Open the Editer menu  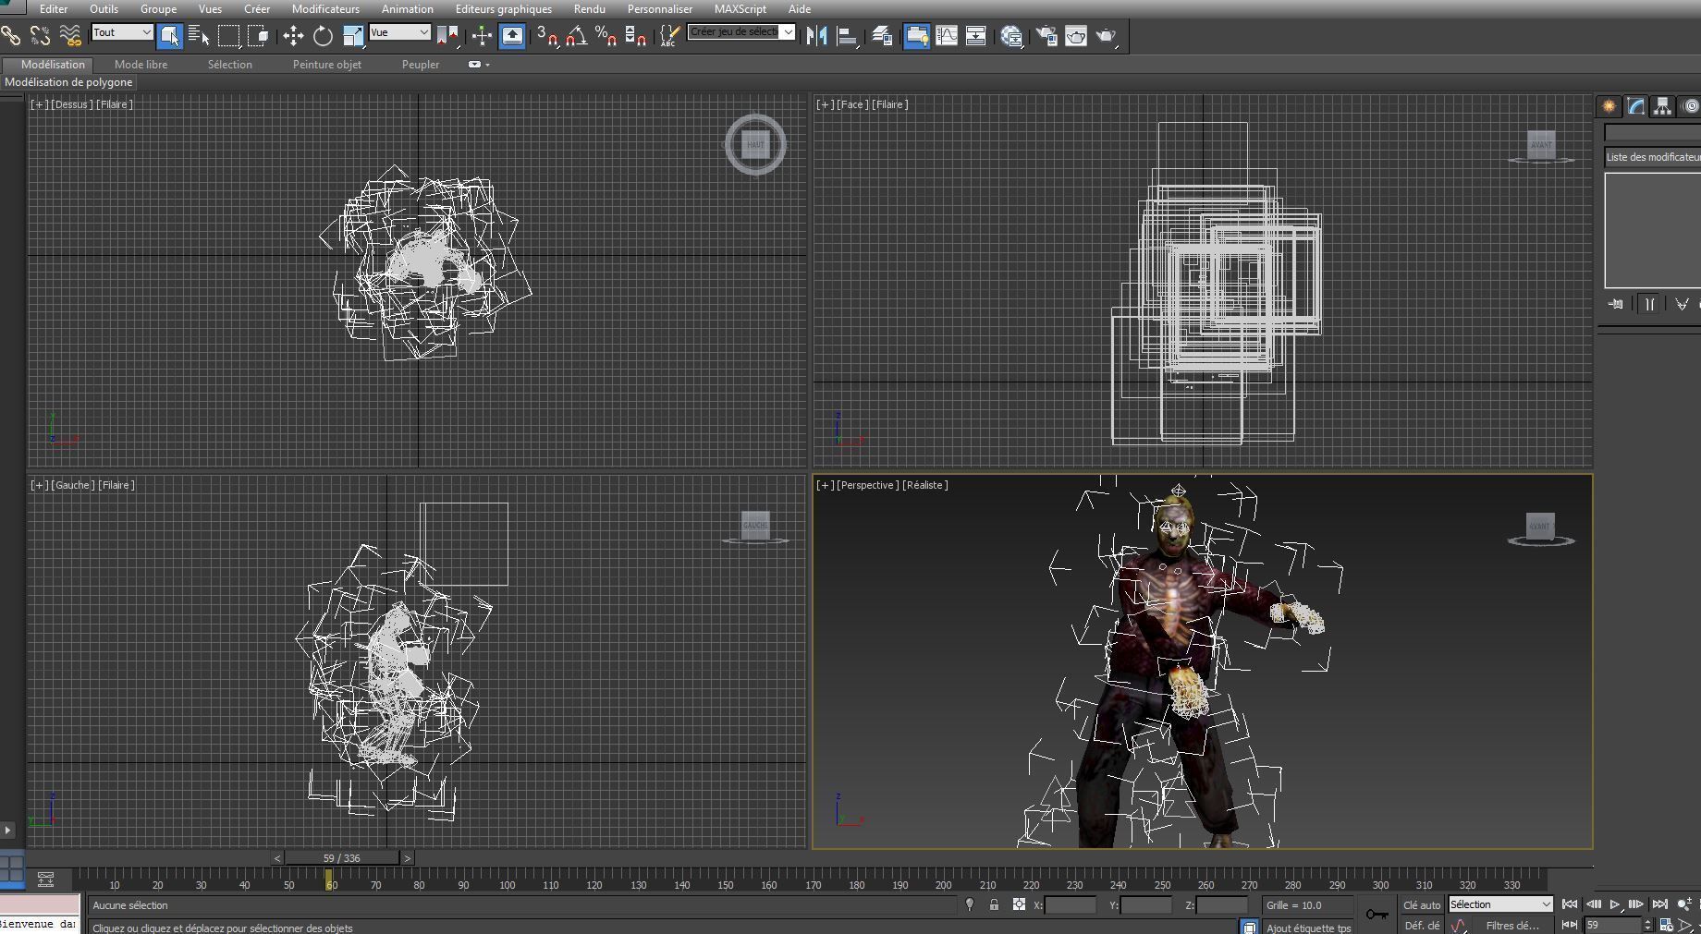[x=54, y=8]
